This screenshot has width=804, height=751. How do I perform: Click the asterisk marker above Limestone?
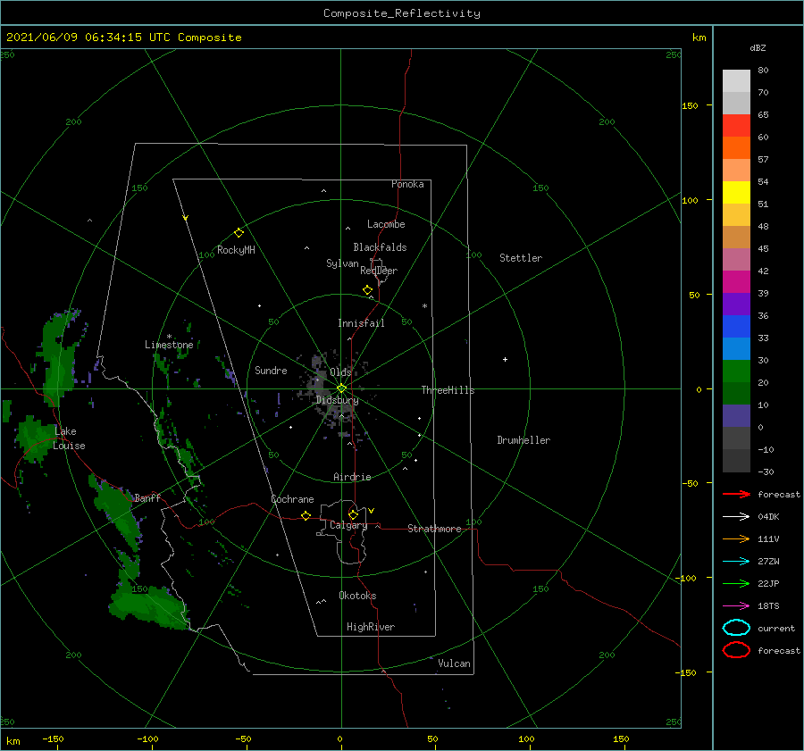(x=169, y=337)
